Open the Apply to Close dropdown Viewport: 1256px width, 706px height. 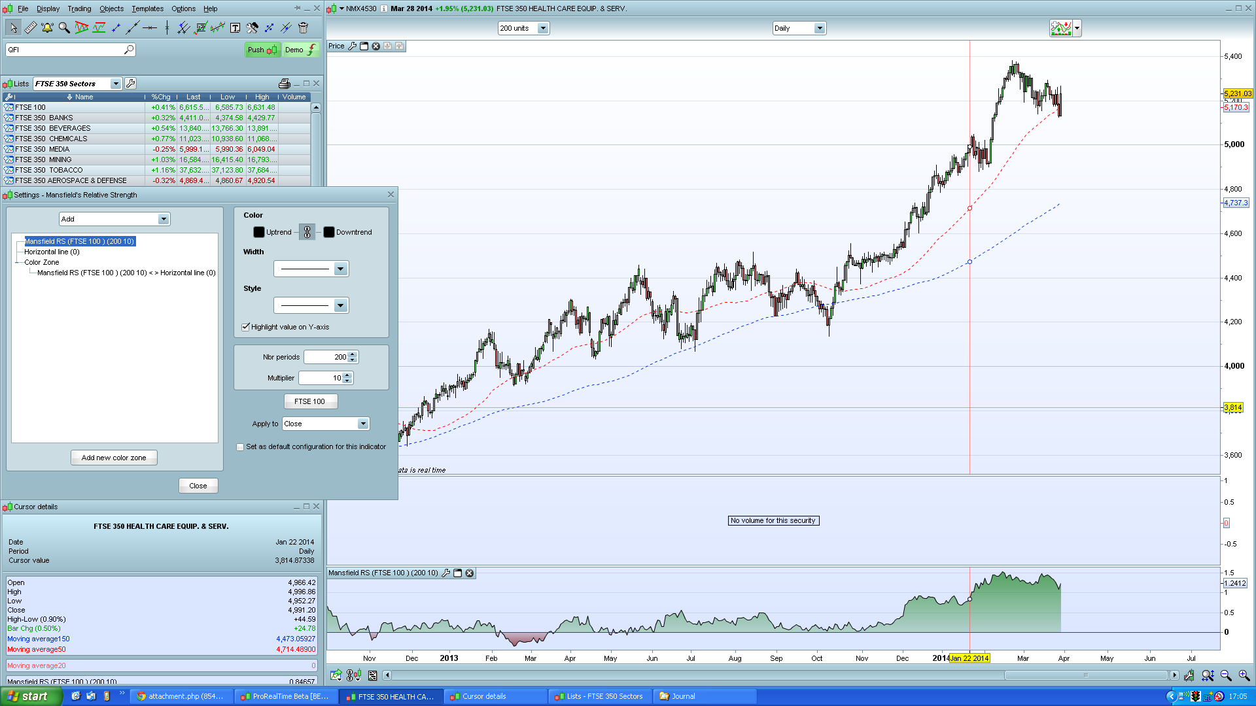[362, 424]
